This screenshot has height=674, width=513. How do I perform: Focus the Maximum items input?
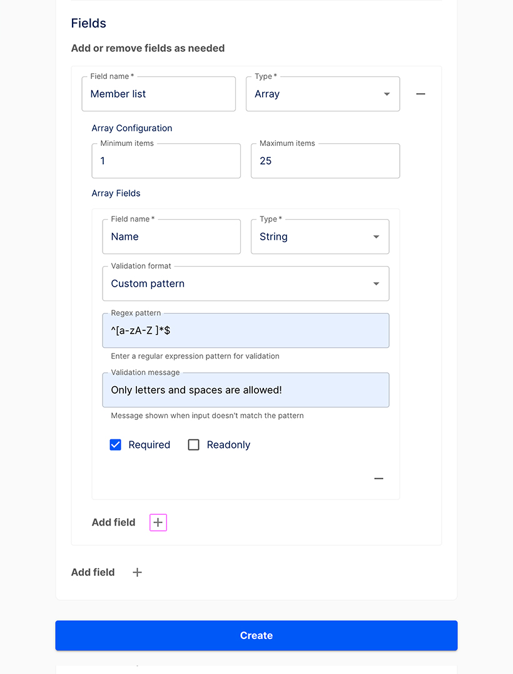(325, 161)
